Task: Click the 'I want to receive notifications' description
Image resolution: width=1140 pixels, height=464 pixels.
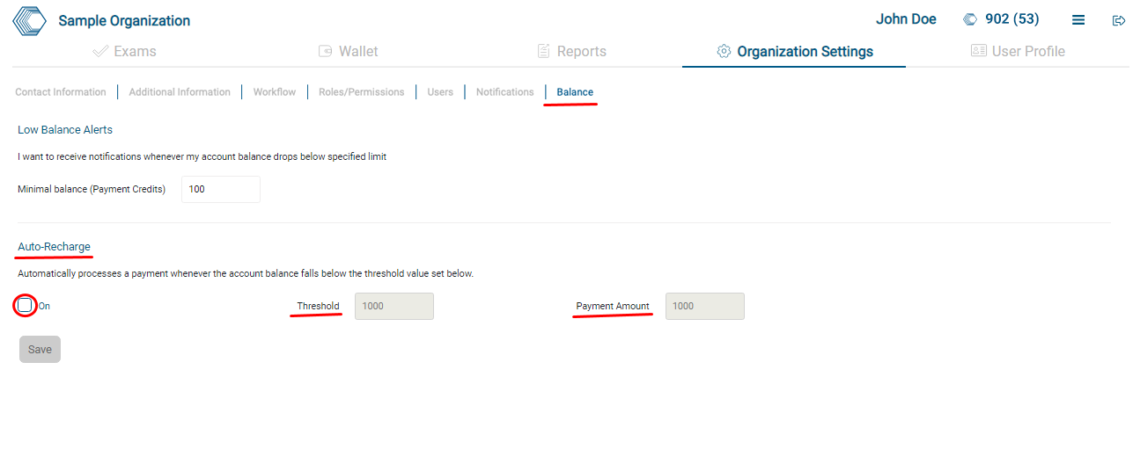Action: [202, 157]
